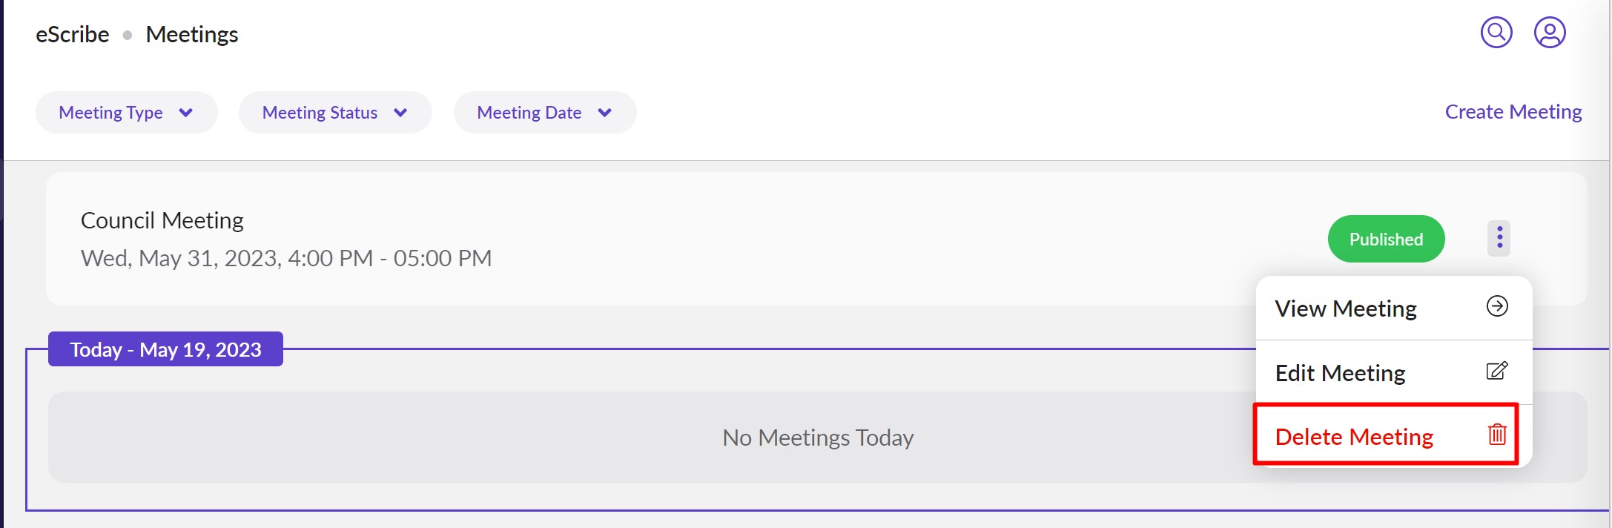The image size is (1612, 528).
Task: Open the eScribe home link
Action: 71,33
